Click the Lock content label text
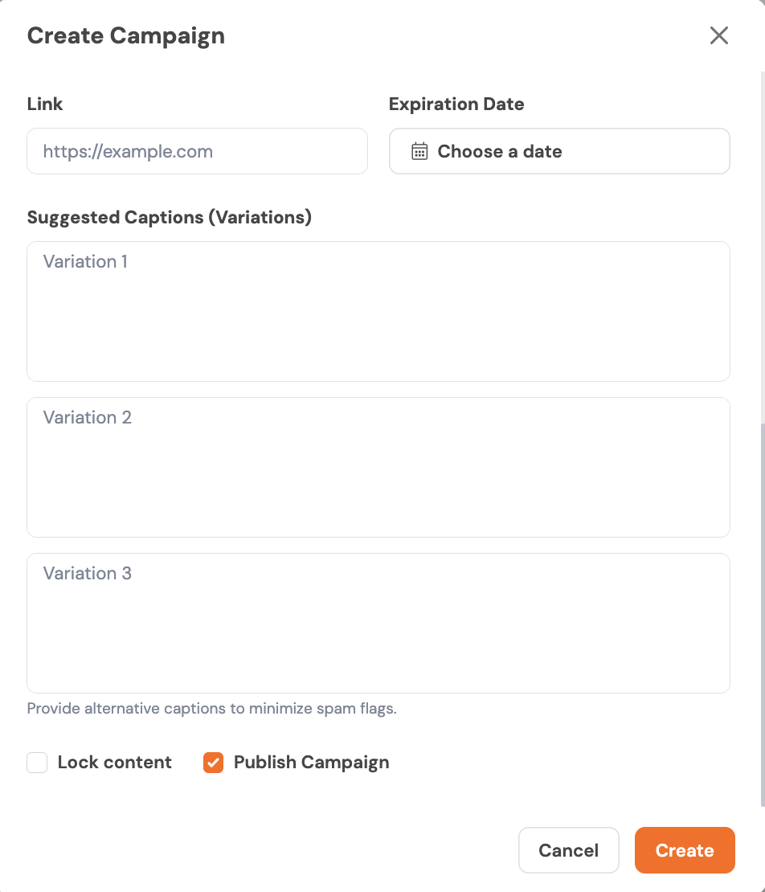765x892 pixels. [x=114, y=763]
